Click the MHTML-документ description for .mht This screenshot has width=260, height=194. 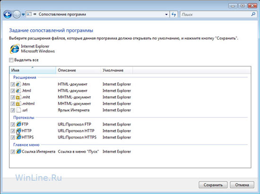[x=74, y=97]
